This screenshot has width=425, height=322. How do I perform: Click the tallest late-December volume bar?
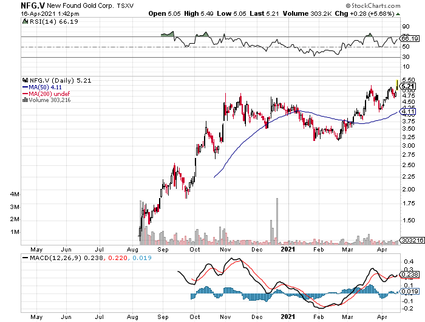[x=277, y=221]
